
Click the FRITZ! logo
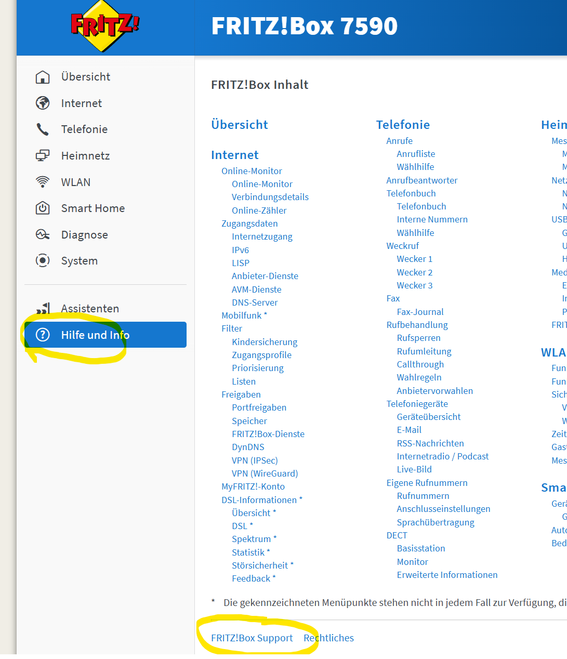point(106,26)
